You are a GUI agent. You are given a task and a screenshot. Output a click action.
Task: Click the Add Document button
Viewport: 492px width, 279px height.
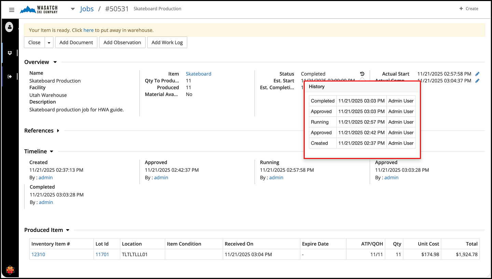pos(76,43)
